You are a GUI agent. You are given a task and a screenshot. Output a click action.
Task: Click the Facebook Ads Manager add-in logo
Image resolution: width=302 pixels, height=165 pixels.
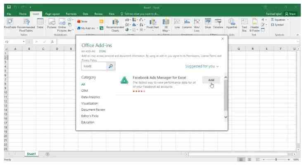(124, 80)
